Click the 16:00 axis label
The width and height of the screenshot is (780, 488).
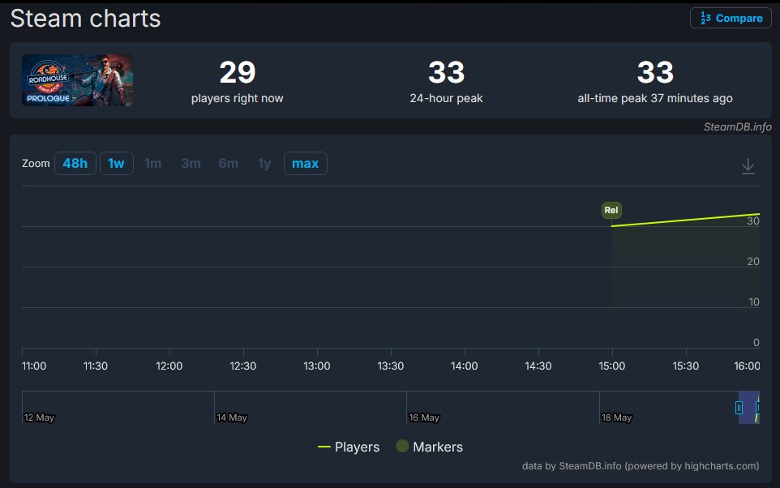(747, 366)
